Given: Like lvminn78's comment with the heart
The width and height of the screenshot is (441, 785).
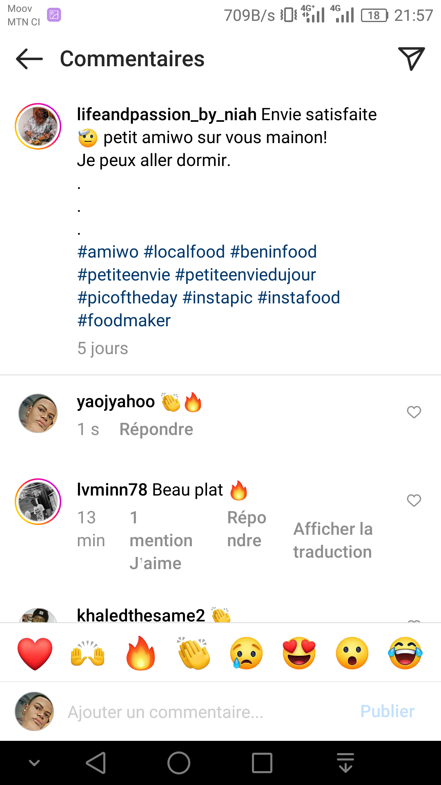Looking at the screenshot, I should (414, 500).
